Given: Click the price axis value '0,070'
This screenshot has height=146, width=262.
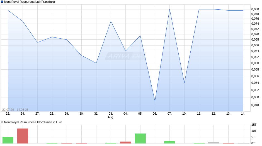Looking at the screenshot, I should [x=255, y=34].
